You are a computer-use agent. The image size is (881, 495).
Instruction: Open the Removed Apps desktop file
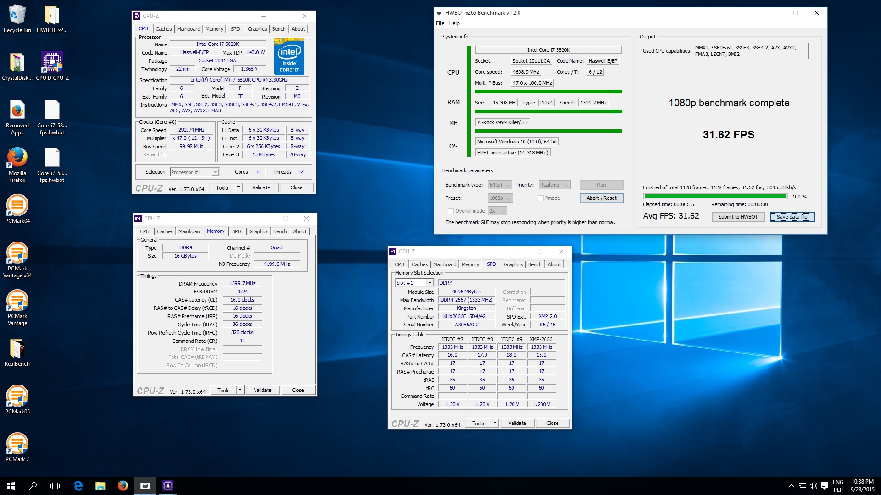coord(17,118)
